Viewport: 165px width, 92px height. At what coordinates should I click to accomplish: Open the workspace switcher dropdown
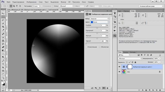click(x=151, y=6)
